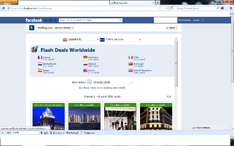Open Chat (Offline) bar

[210, 128]
